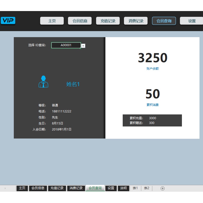Image resolution: width=203 pixels, height=203 pixels.
Task: Switch to the 会员信息 sheet tab
Action: click(x=38, y=188)
